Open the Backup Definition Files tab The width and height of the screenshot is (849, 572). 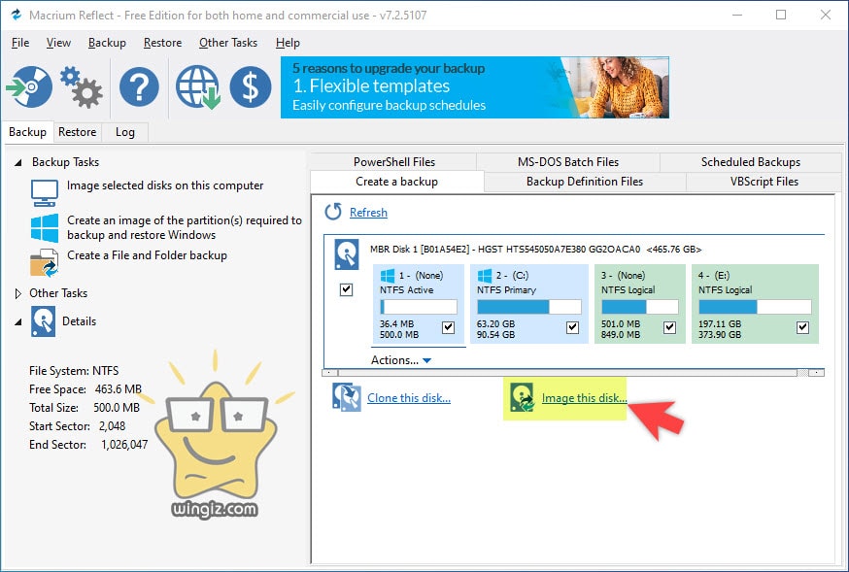pos(585,182)
